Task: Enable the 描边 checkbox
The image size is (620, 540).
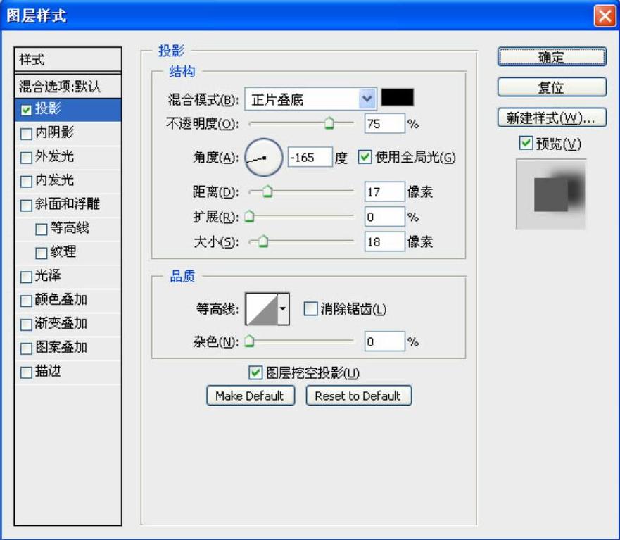Action: click(26, 372)
